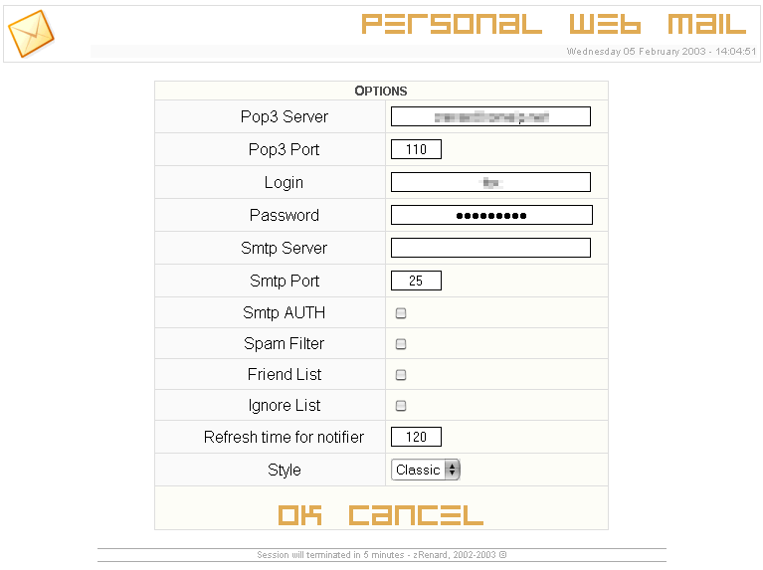The height and width of the screenshot is (570, 763).
Task: Click the session termination footer text
Action: click(382, 555)
